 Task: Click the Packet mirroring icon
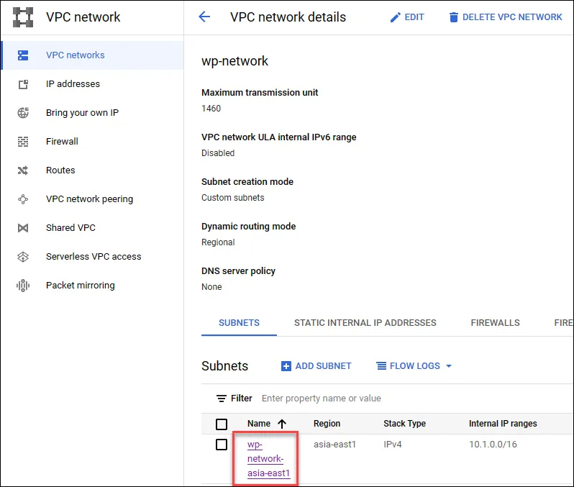[23, 286]
